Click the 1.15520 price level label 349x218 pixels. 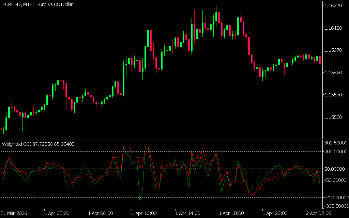(x=335, y=117)
